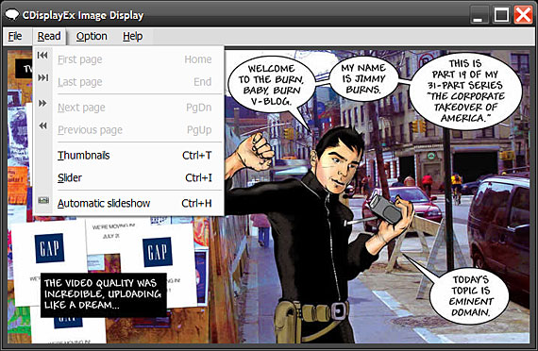Click the 'video quality was incredible' caption box
The width and height of the screenshot is (538, 351).
click(103, 294)
